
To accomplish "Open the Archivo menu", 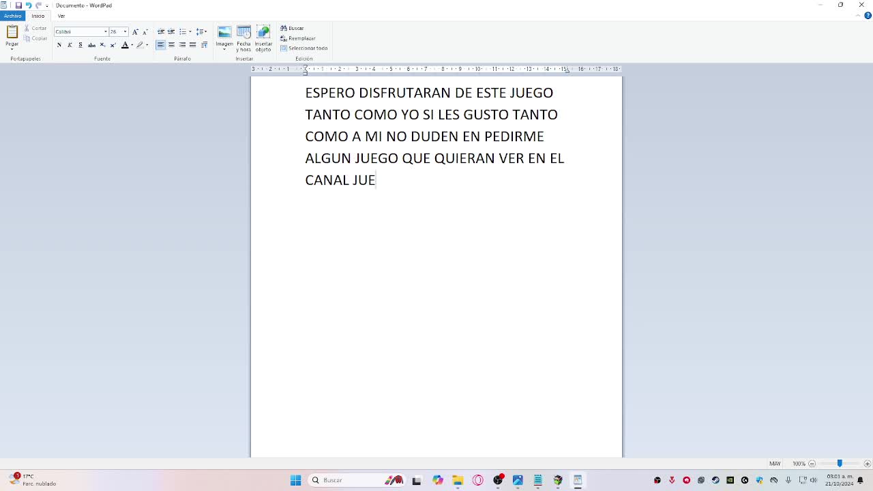I will 12,16.
